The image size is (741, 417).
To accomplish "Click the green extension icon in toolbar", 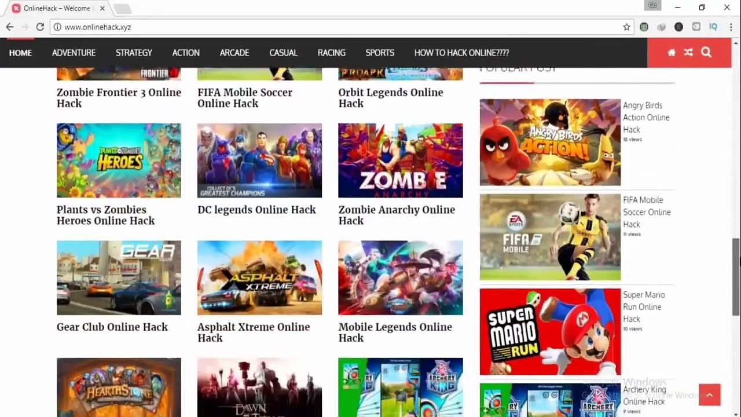I will pyautogui.click(x=644, y=27).
